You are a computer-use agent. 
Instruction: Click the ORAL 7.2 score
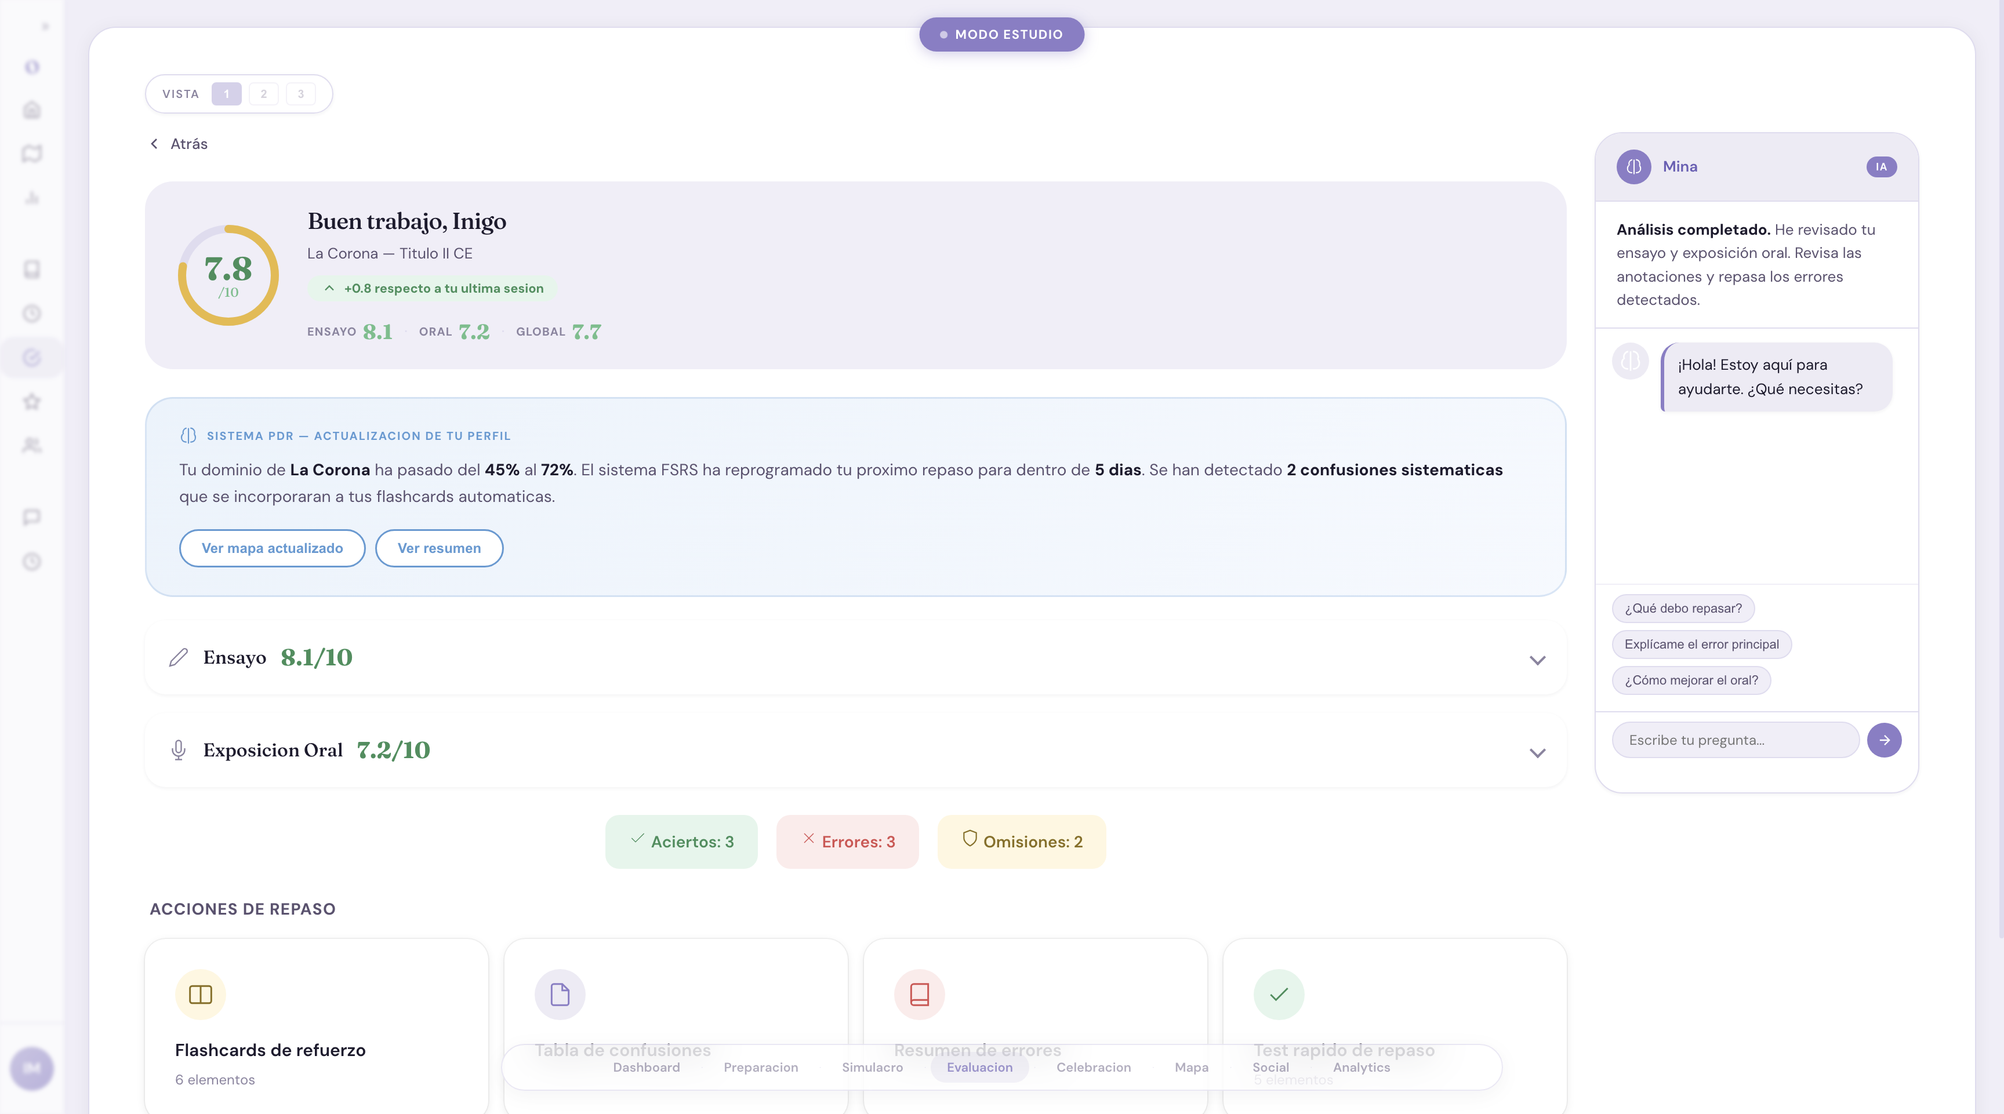(x=455, y=332)
